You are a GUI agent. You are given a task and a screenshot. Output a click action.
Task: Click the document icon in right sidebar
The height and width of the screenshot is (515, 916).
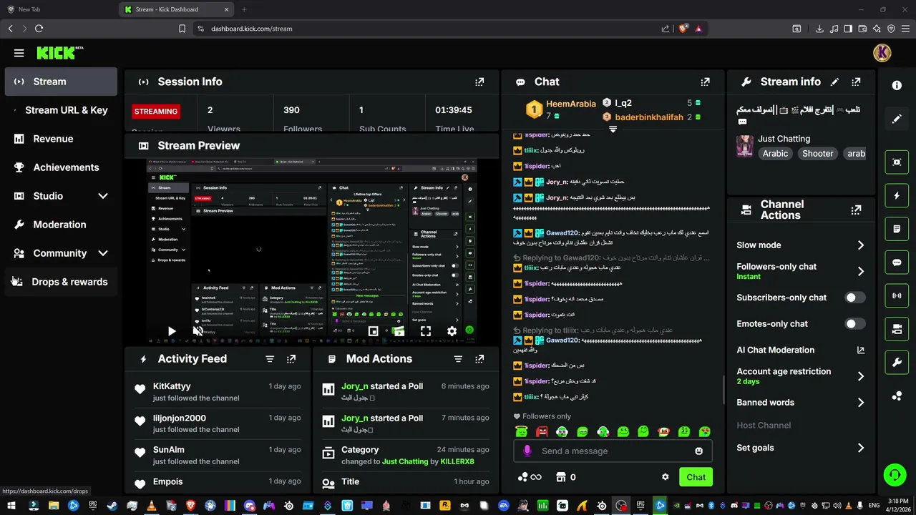[x=897, y=229]
